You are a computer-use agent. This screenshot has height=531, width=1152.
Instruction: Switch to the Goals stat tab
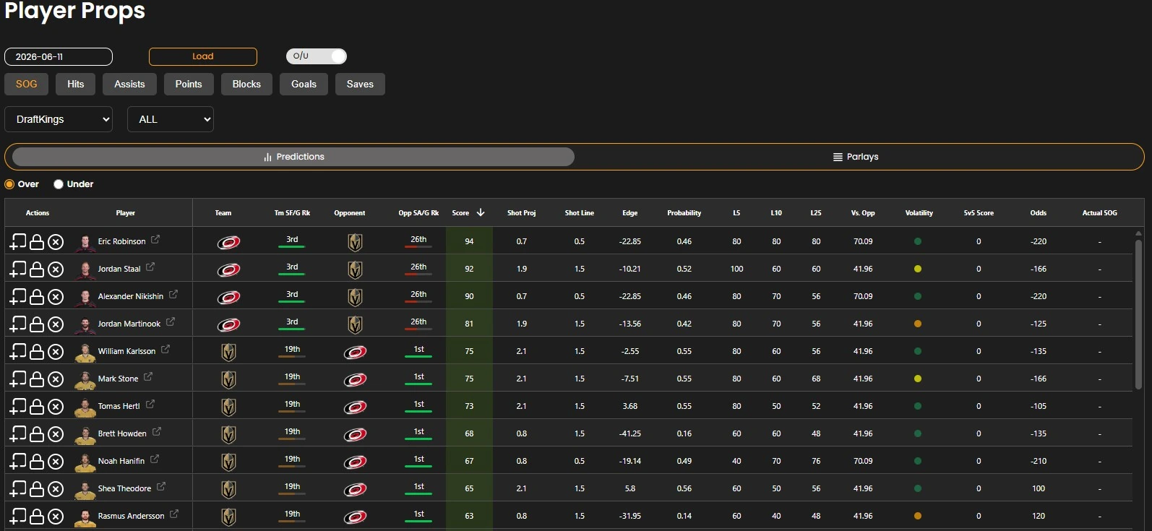304,84
